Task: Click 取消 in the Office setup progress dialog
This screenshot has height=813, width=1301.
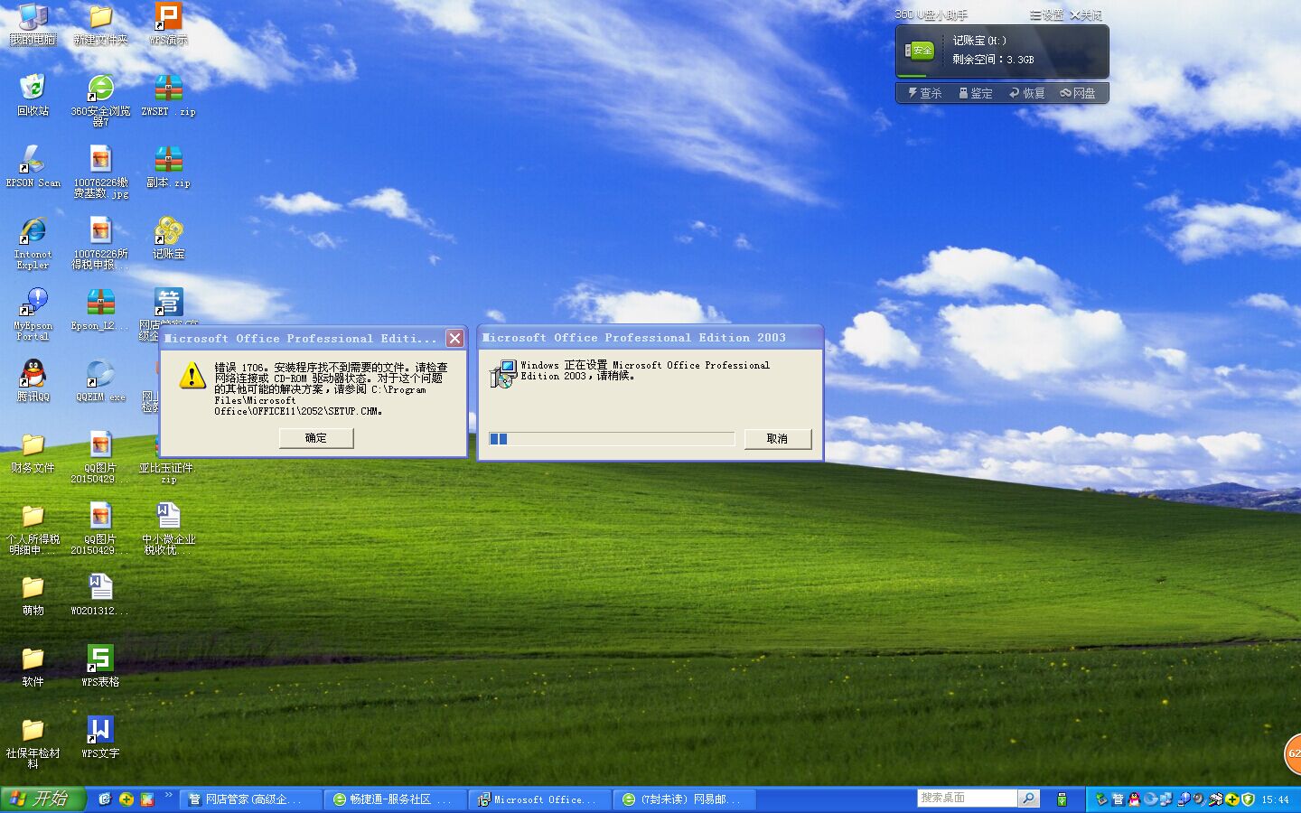Action: coord(777,439)
